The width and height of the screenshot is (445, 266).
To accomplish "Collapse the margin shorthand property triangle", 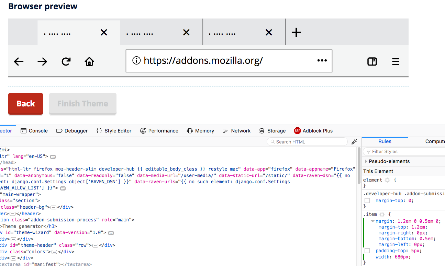I will [372, 221].
